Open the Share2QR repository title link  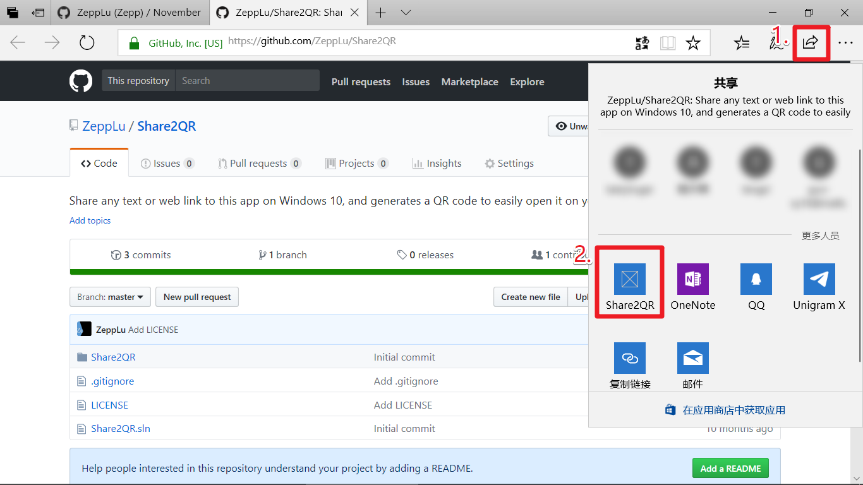[x=167, y=126]
